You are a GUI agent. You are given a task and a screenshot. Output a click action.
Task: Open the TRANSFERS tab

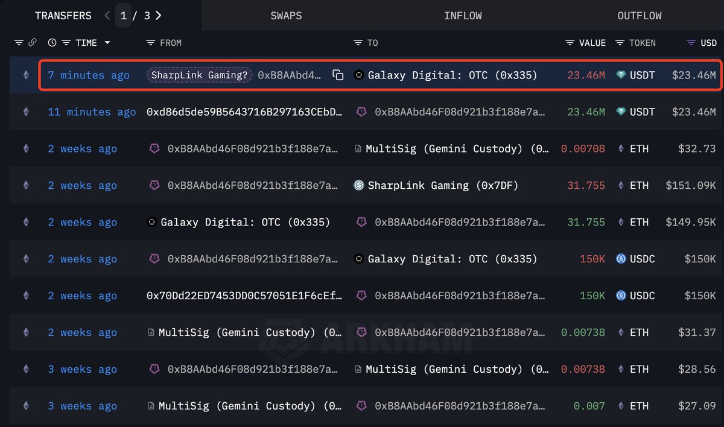click(63, 16)
